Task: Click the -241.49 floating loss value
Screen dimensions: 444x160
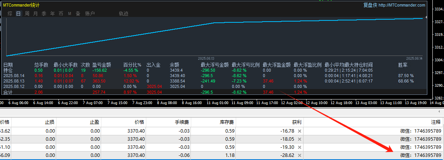Action: 208,81
